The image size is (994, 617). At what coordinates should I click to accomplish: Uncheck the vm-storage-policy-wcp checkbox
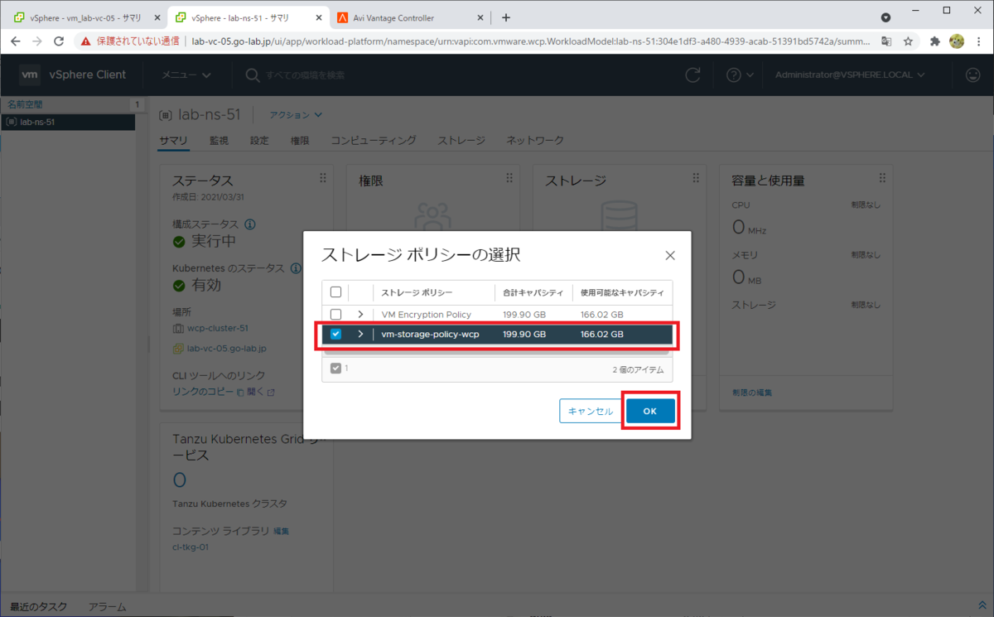point(335,335)
